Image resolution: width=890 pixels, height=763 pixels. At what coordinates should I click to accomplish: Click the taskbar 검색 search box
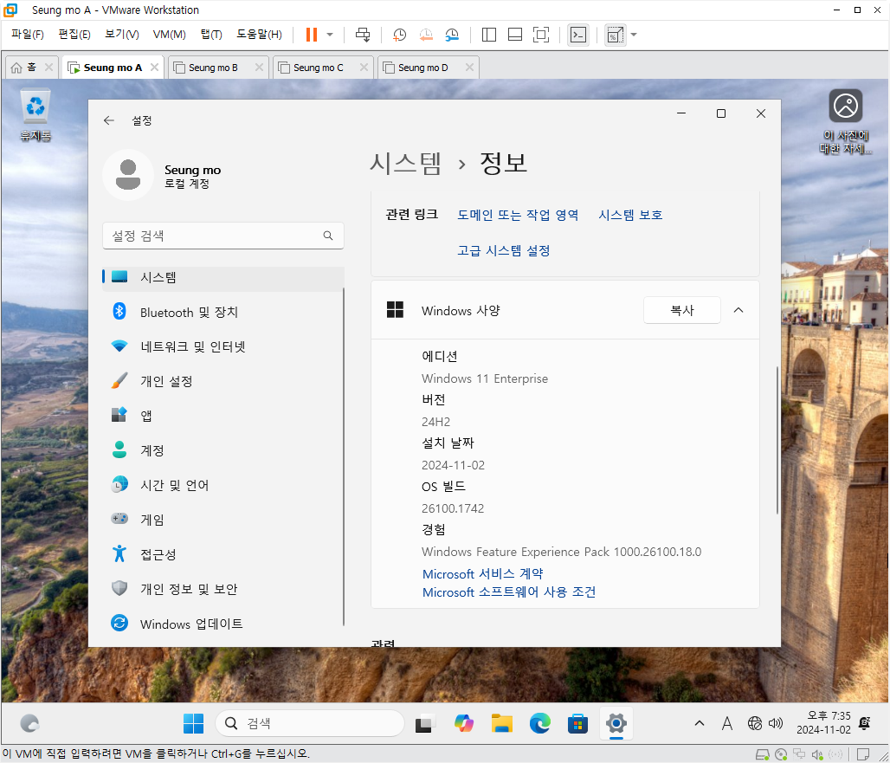[309, 723]
